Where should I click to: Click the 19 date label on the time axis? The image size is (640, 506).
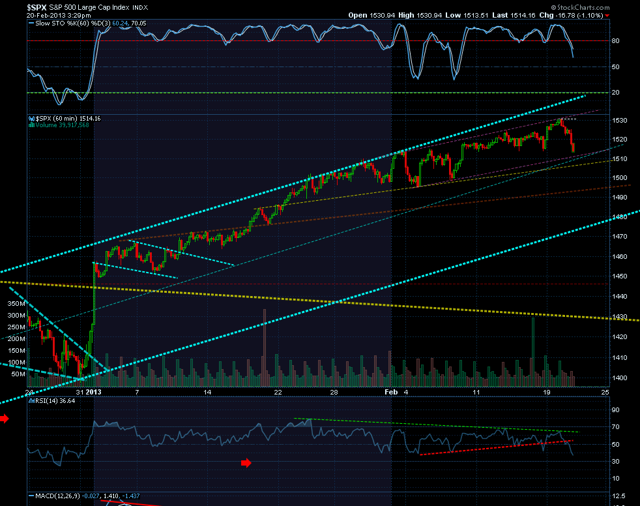point(547,392)
